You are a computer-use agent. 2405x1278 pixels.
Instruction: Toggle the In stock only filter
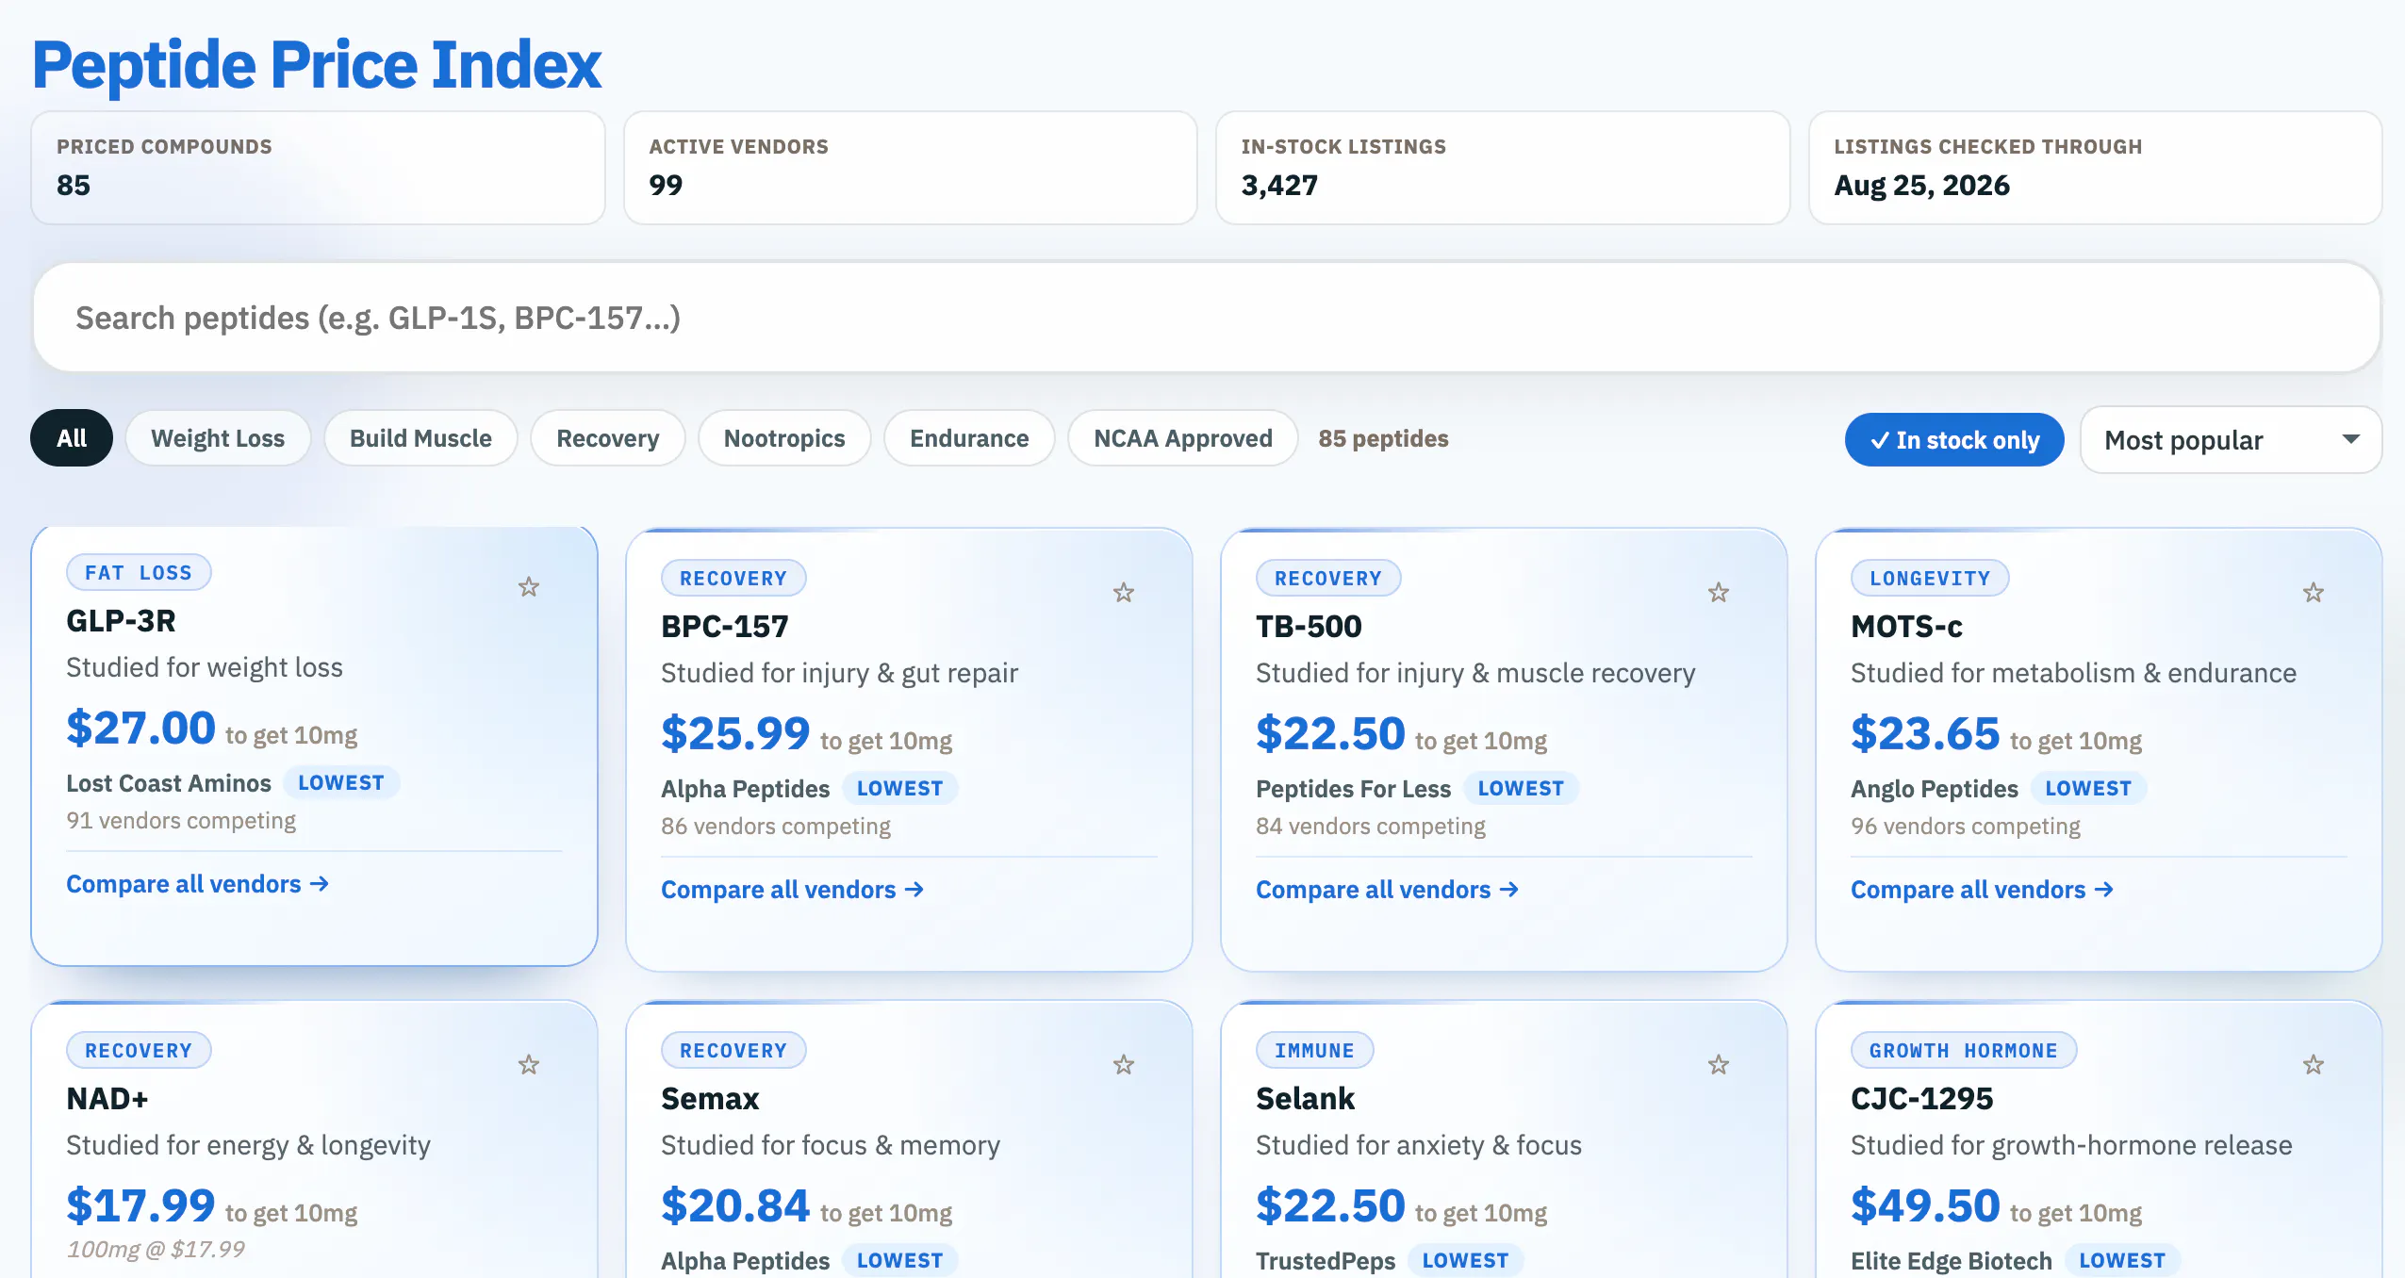tap(1954, 440)
